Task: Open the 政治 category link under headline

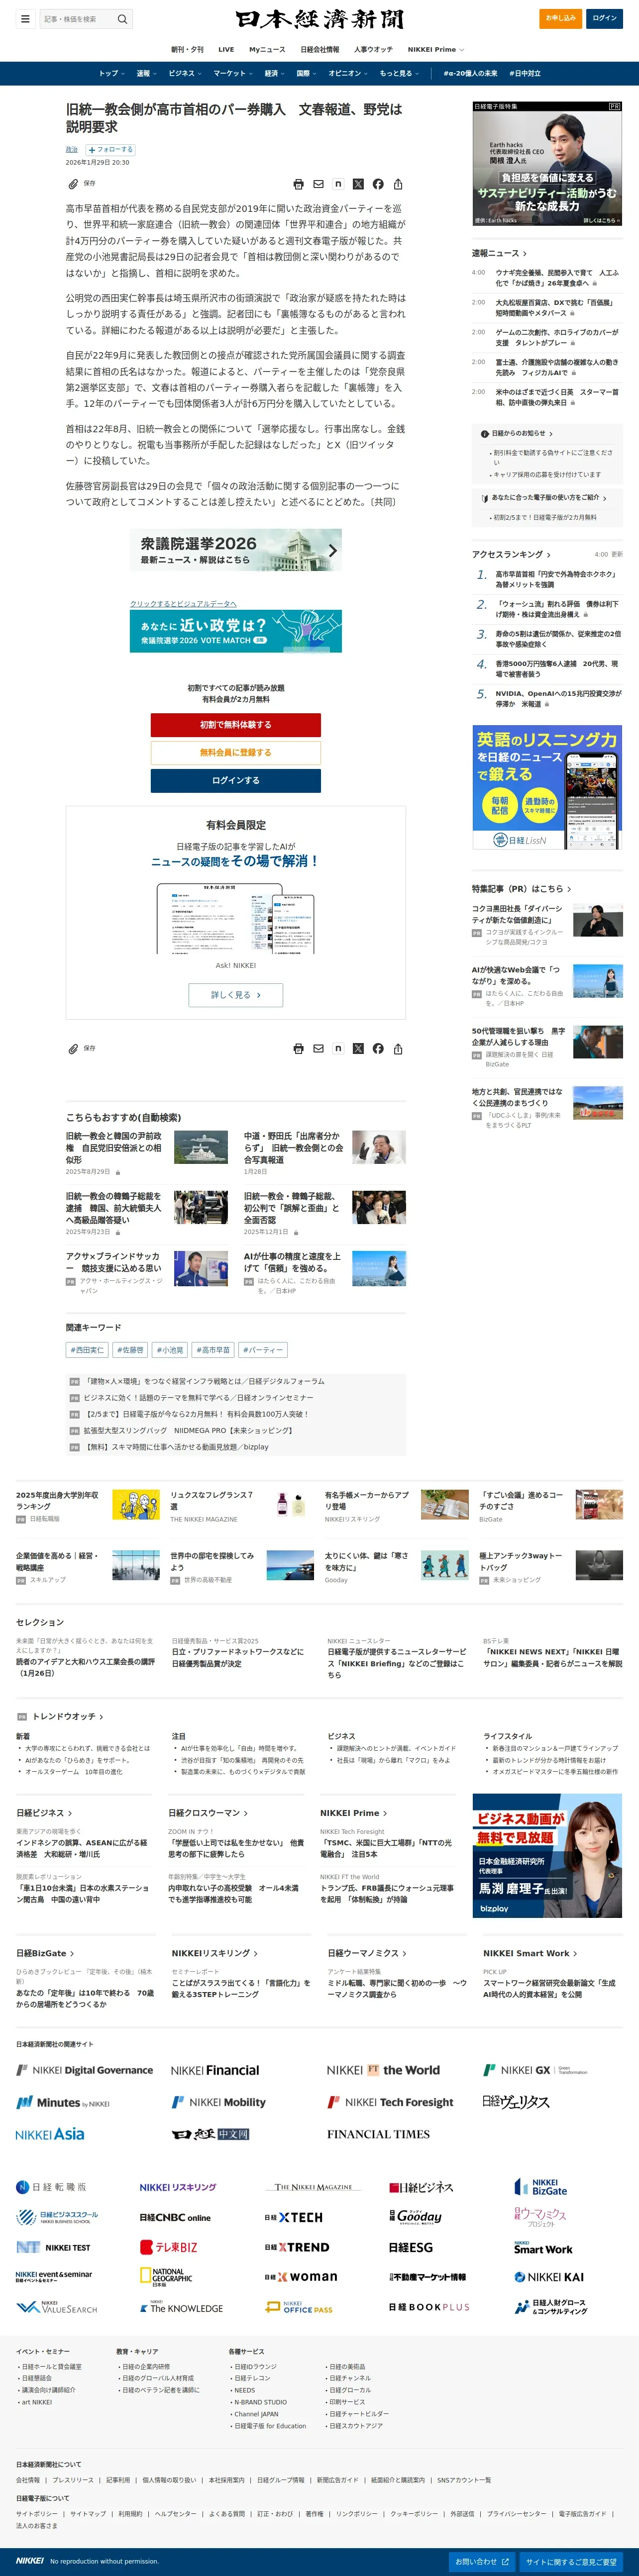Action: click(x=72, y=150)
